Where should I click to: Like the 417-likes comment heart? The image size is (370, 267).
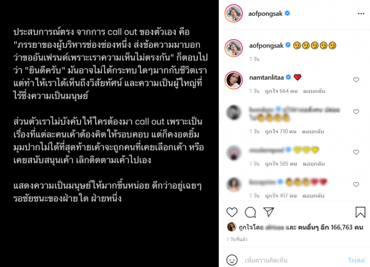[x=356, y=184]
